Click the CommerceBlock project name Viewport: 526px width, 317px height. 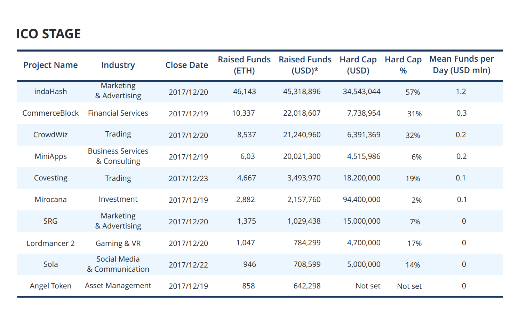click(x=50, y=113)
